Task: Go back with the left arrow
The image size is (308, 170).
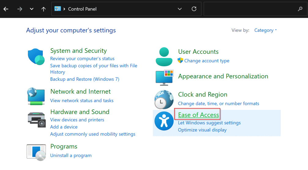Action: [x=6, y=9]
